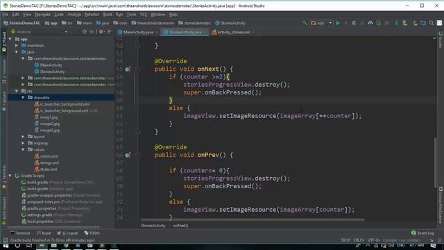Image resolution: width=444 pixels, height=250 pixels.
Task: Close the MainActivity.java editor tab
Action: point(157,33)
